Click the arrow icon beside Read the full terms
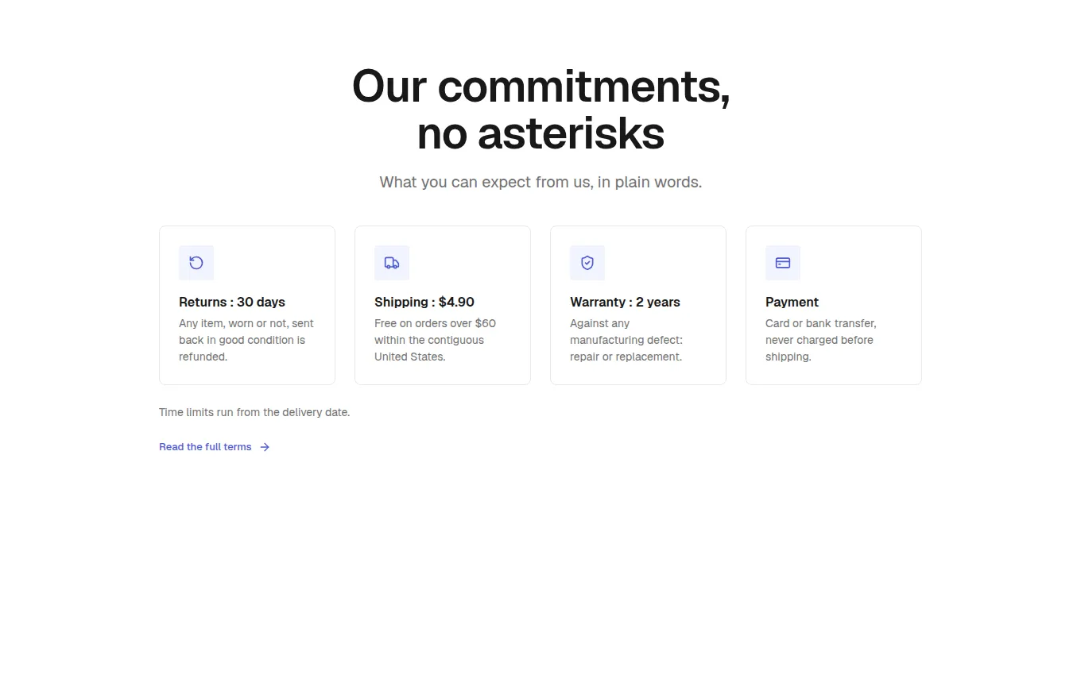 265,447
